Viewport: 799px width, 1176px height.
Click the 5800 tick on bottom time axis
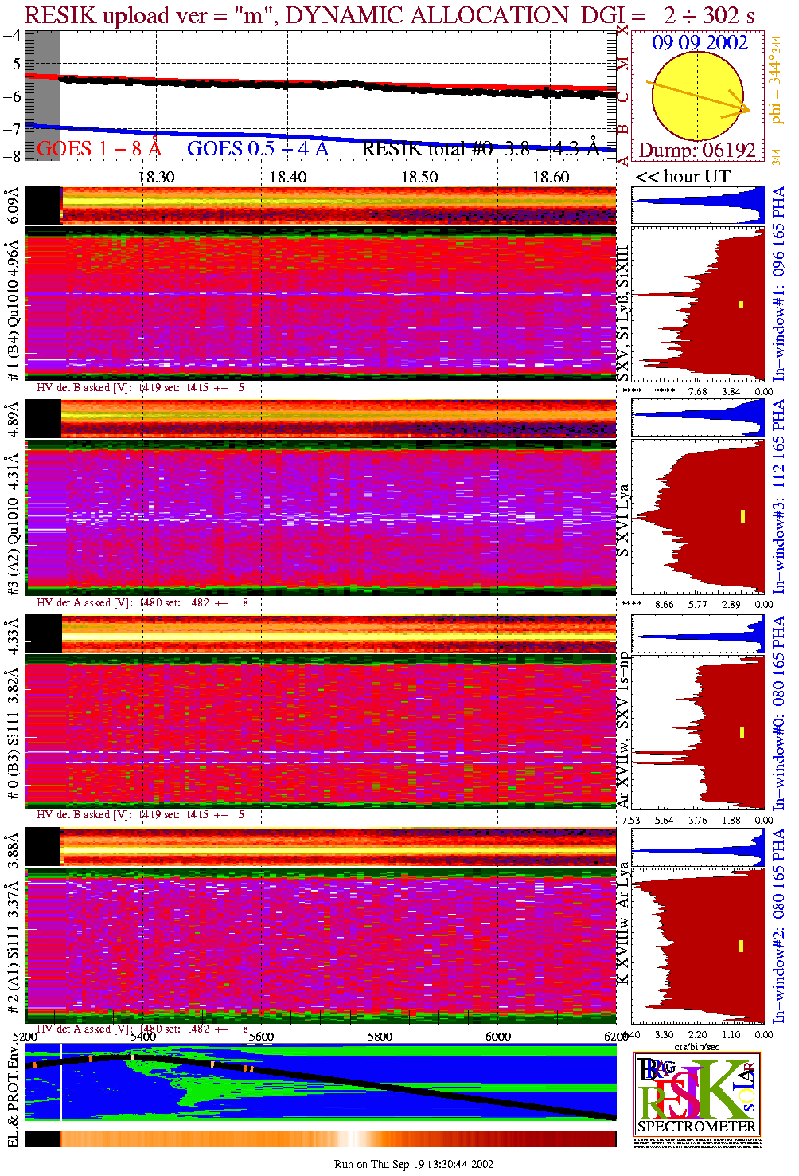coord(380,1037)
